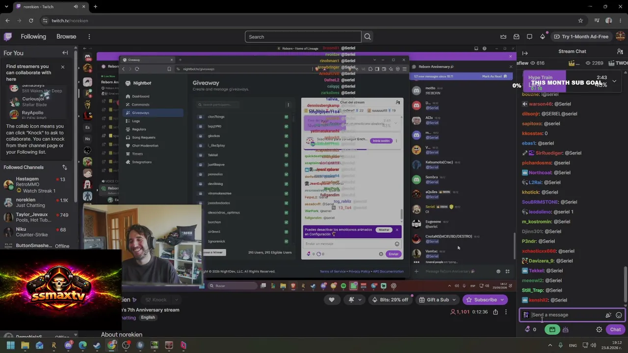Image resolution: width=628 pixels, height=353 pixels.
Task: Open the chat celebration effects icon
Action: click(x=608, y=315)
